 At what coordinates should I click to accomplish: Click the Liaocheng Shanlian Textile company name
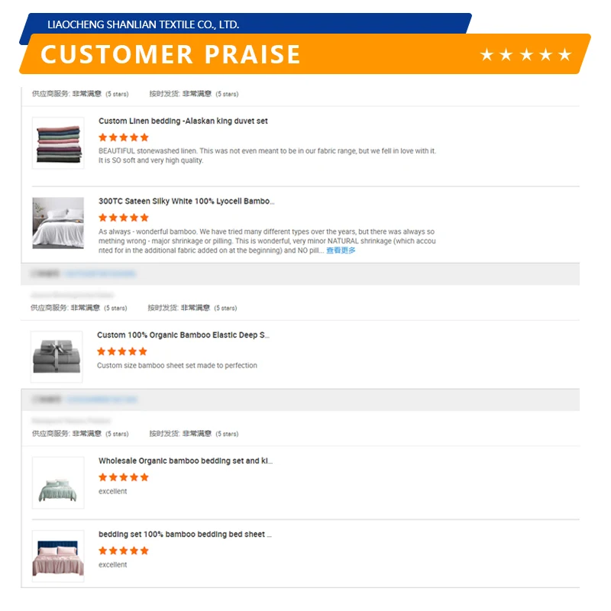[144, 24]
